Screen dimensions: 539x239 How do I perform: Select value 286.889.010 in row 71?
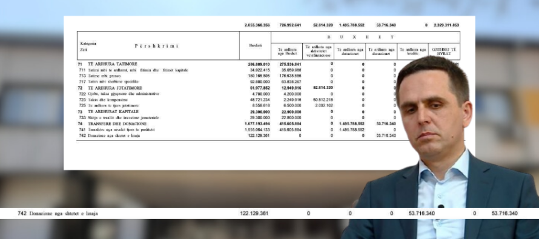tap(259, 64)
